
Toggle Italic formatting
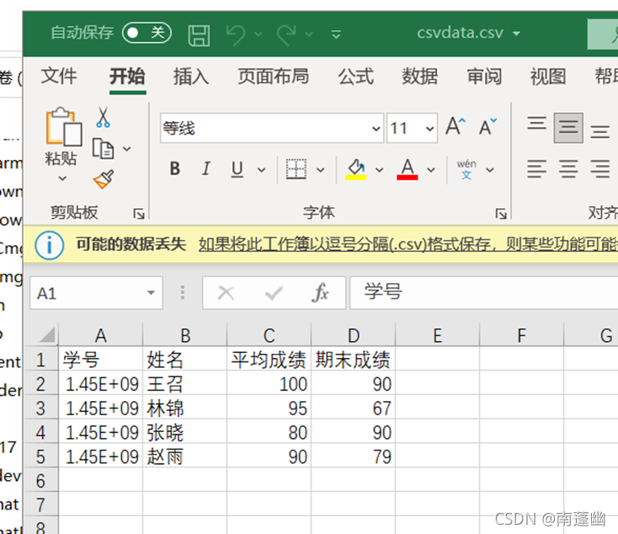coord(205,168)
